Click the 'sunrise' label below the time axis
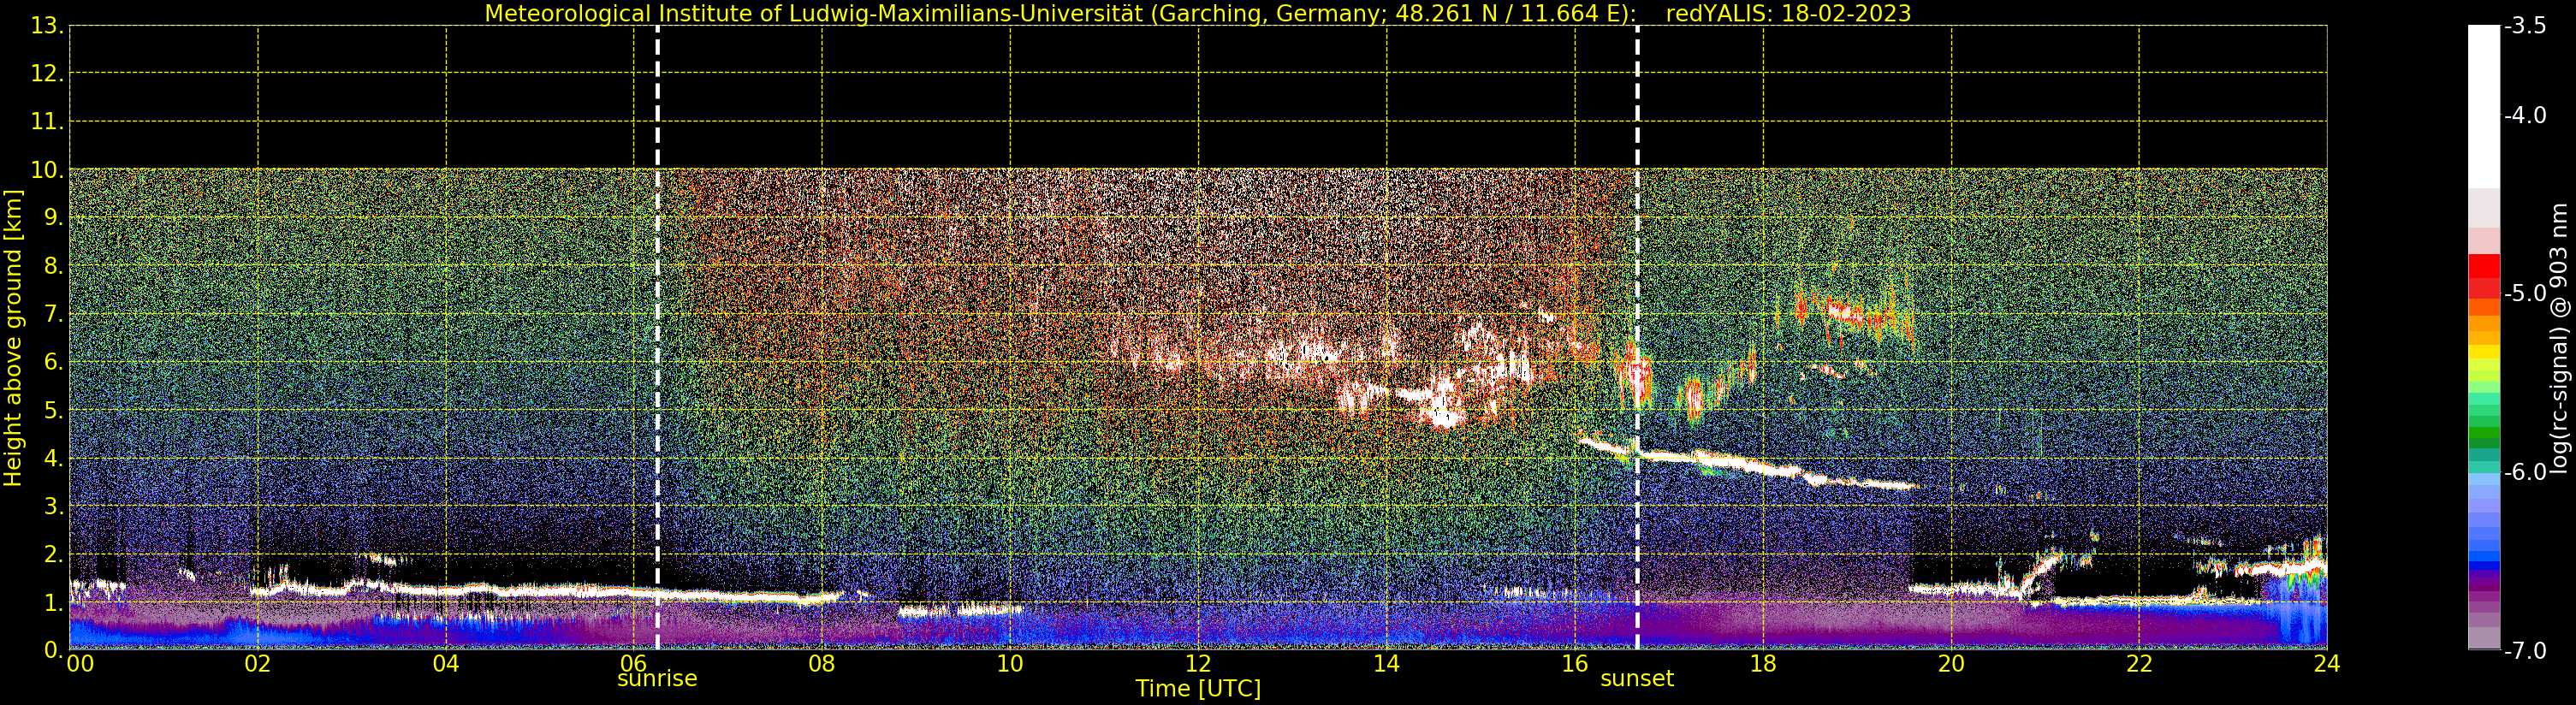This screenshot has height=705, width=2576. [657, 679]
